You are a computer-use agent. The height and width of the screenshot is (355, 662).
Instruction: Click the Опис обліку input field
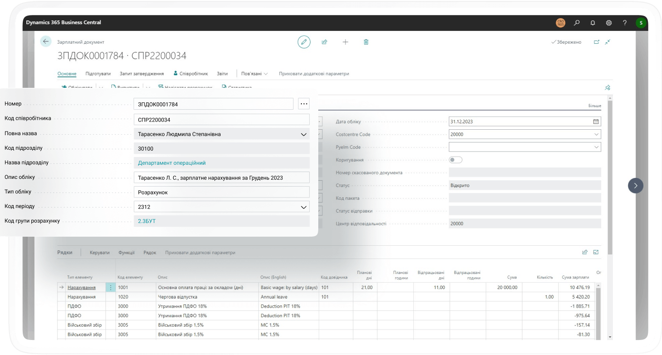[x=221, y=177]
